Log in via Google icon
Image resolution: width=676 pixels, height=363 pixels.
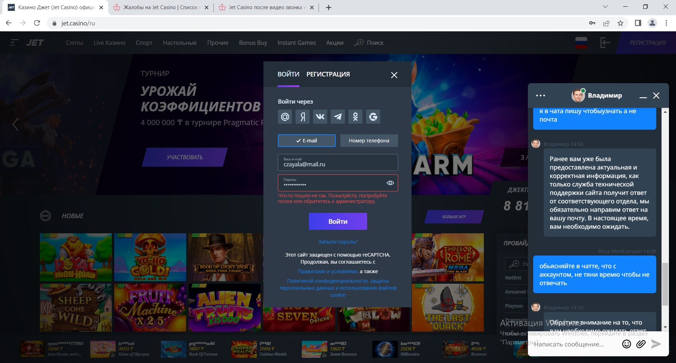(x=373, y=117)
